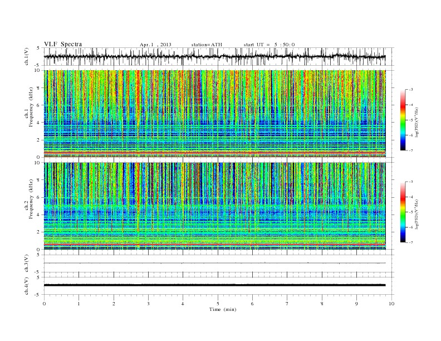
Task: Click the time axis tick label '3'
Action: point(148,304)
